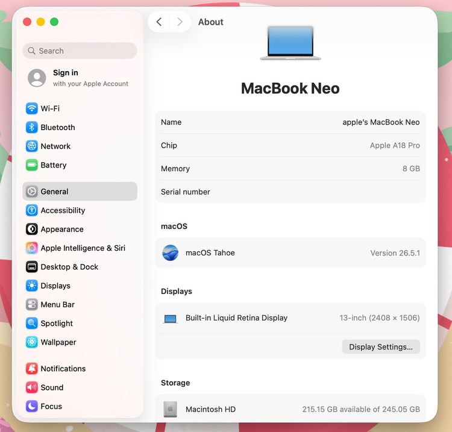
Task: Open the Wi-Fi settings icon
Action: coord(32,108)
